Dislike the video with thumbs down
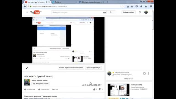Screen dimensions: 176x99 point(100,89)
